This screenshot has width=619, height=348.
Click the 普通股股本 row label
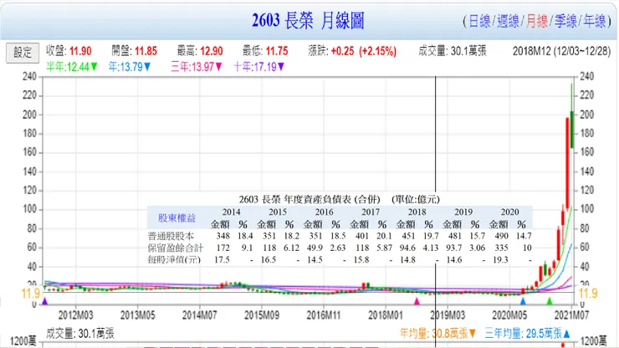pos(171,236)
